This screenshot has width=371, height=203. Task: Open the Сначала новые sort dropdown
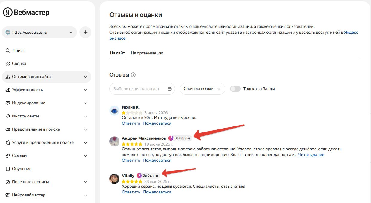click(x=202, y=89)
